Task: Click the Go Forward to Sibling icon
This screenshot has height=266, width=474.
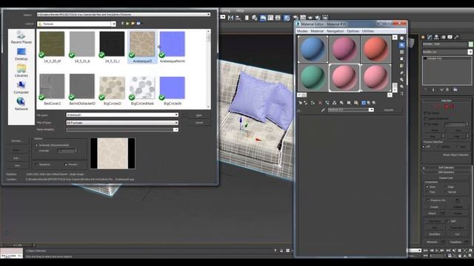Action: point(374,103)
